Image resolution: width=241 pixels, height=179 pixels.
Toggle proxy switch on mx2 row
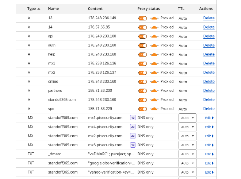[142, 73]
